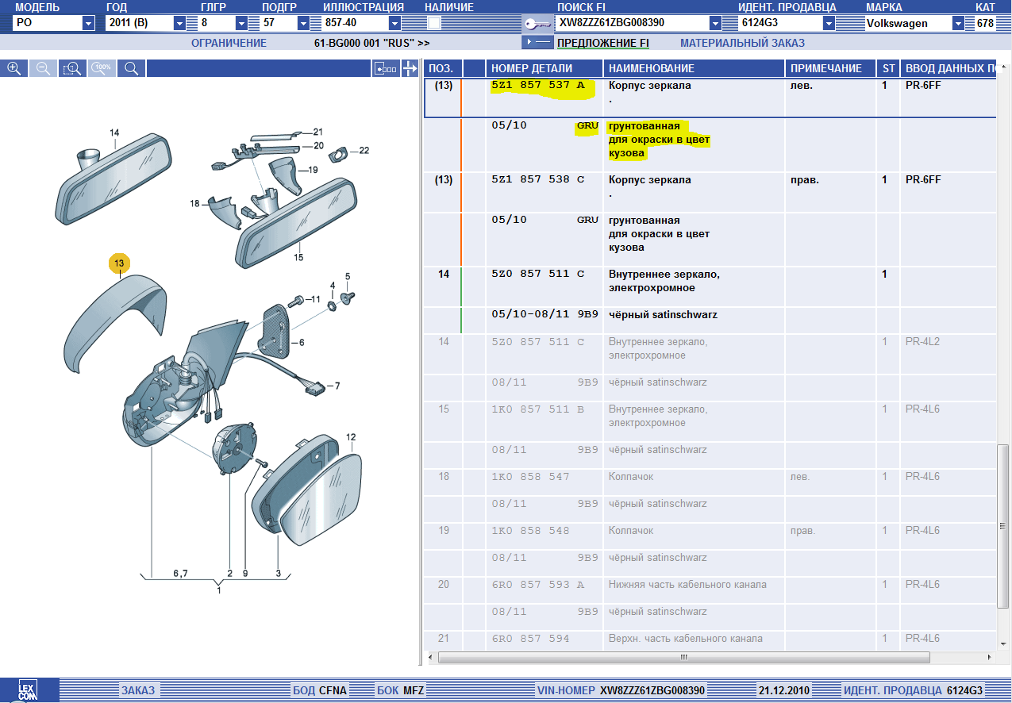This screenshot has width=1012, height=703.
Task: Open the ОГРАНИЧЕНИЕ link
Action: pos(228,43)
